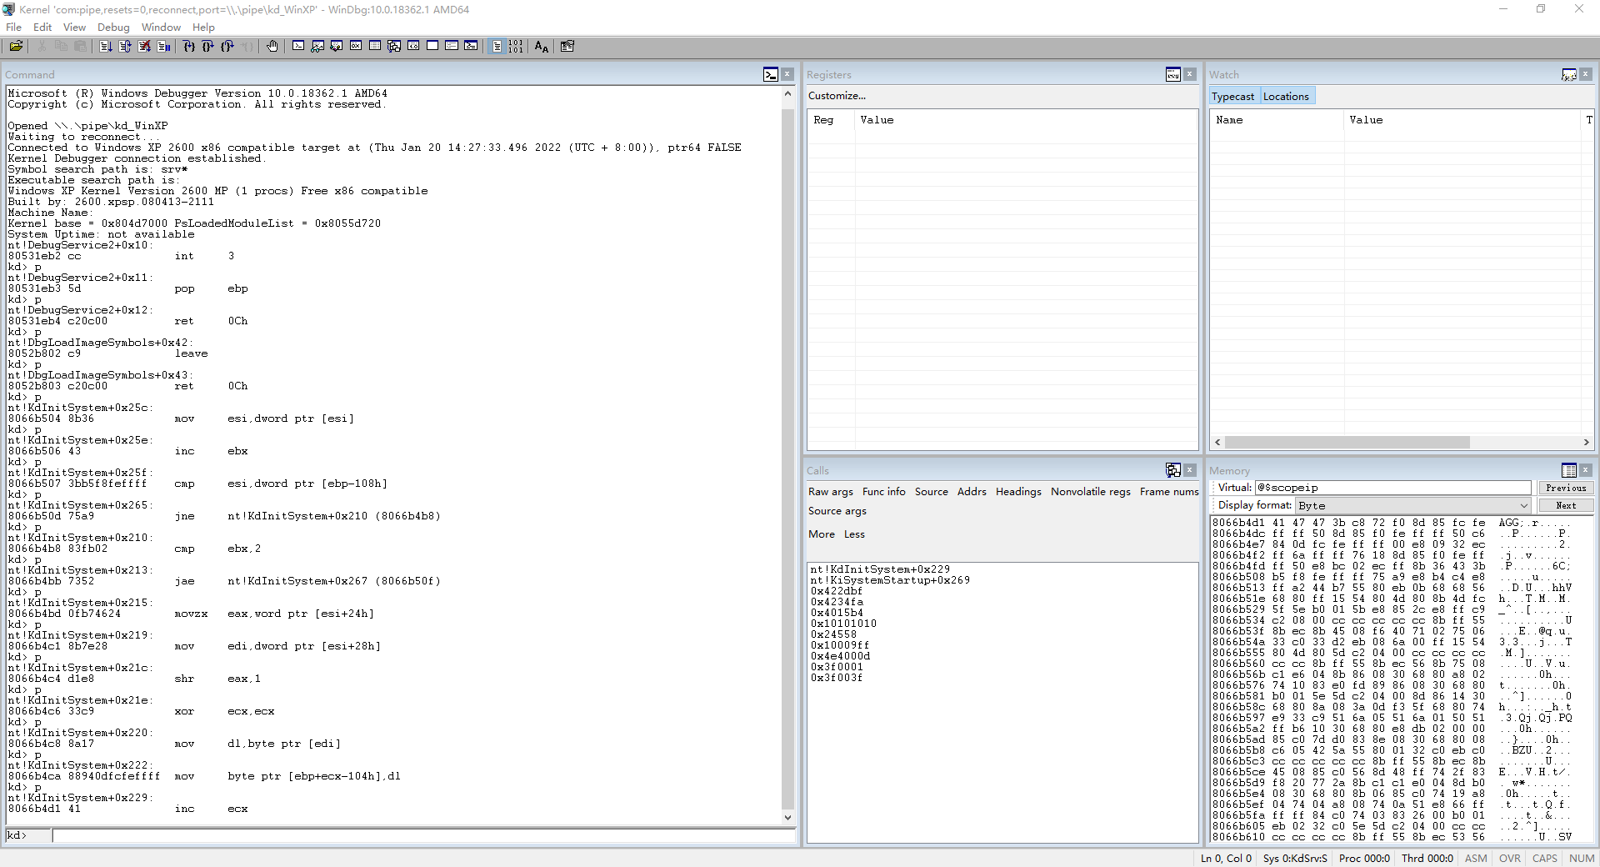Click the Watch panel horizontal scrollbar thumb
The width and height of the screenshot is (1600, 867).
point(1347,443)
